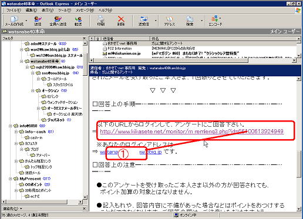Click the 印刷 (Print) toolbar icon
Viewport: 303px width, 219px height.
[x=101, y=19]
